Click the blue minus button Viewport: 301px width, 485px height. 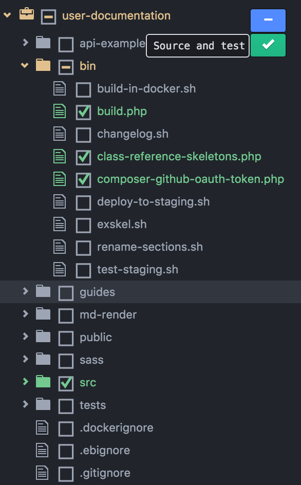pos(268,21)
